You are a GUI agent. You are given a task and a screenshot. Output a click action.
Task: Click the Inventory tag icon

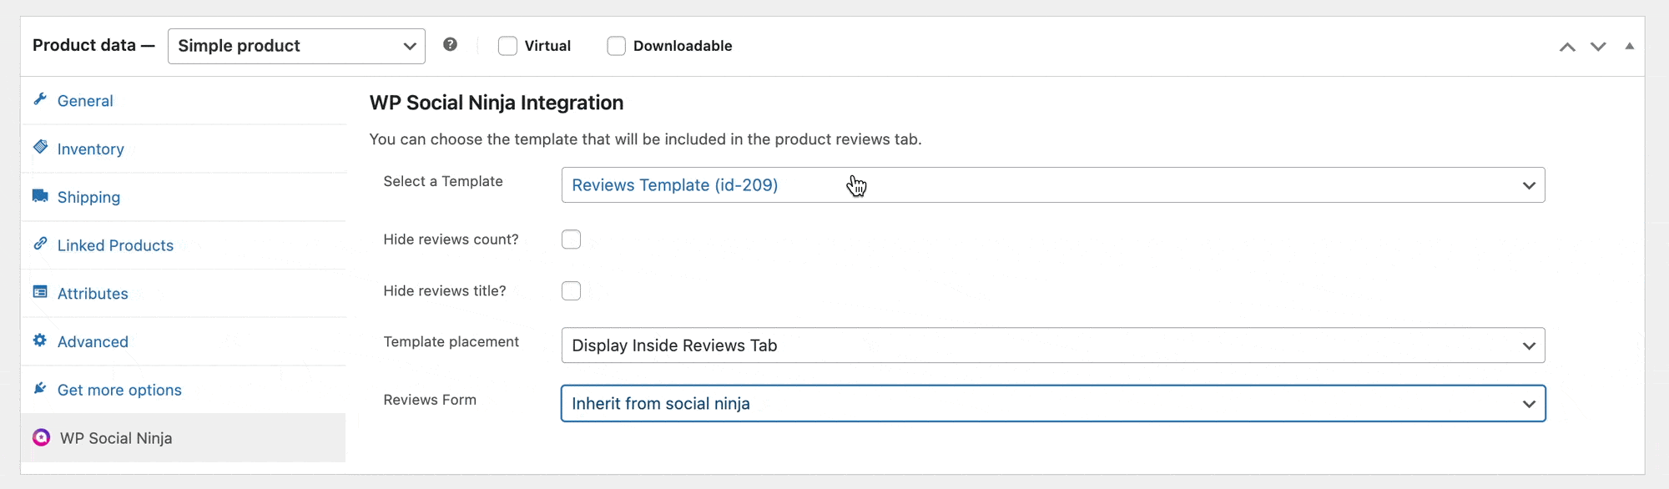[40, 147]
